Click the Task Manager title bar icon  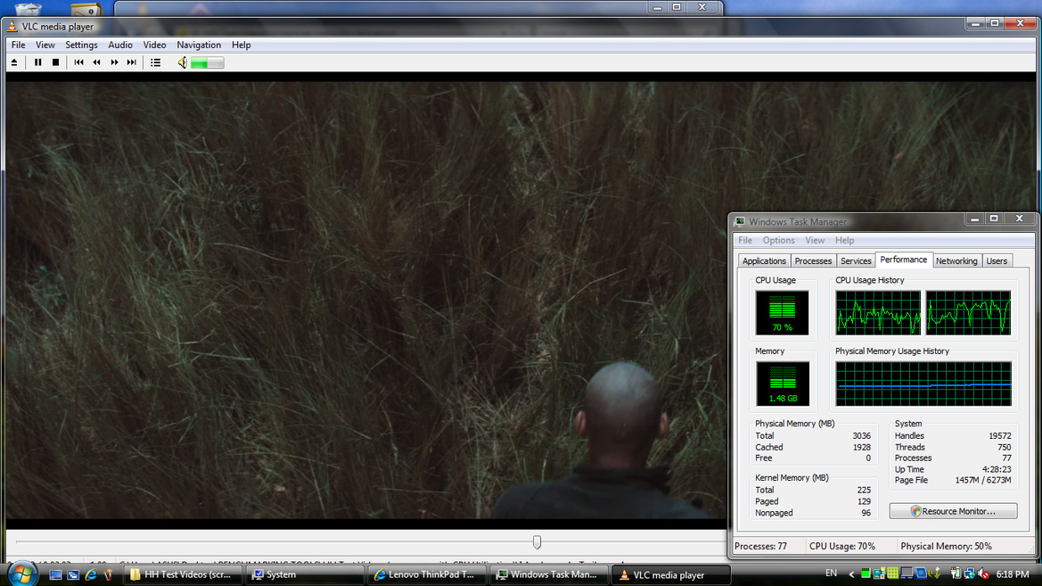(x=740, y=221)
